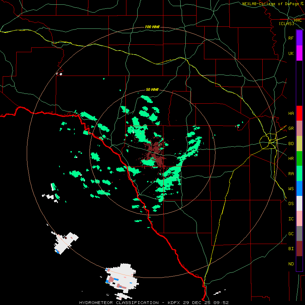Select the pink-brown GR legend swatch
305x305 pixels.
[299, 128]
